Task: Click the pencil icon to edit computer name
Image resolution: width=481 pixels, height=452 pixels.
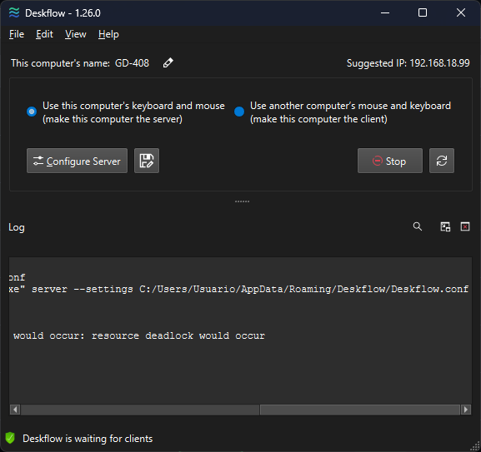Action: [168, 62]
